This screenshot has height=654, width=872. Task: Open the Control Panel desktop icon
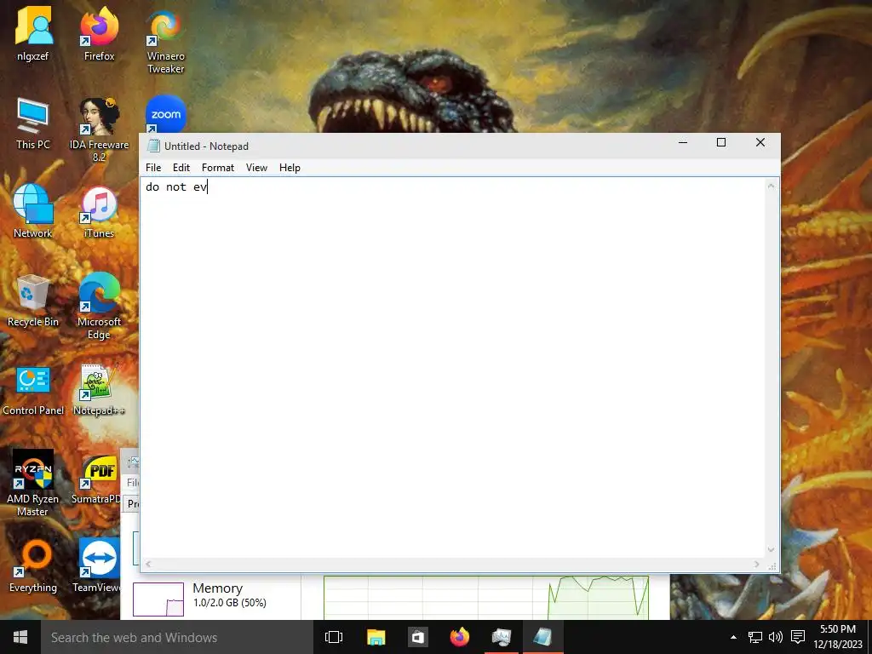(x=33, y=389)
